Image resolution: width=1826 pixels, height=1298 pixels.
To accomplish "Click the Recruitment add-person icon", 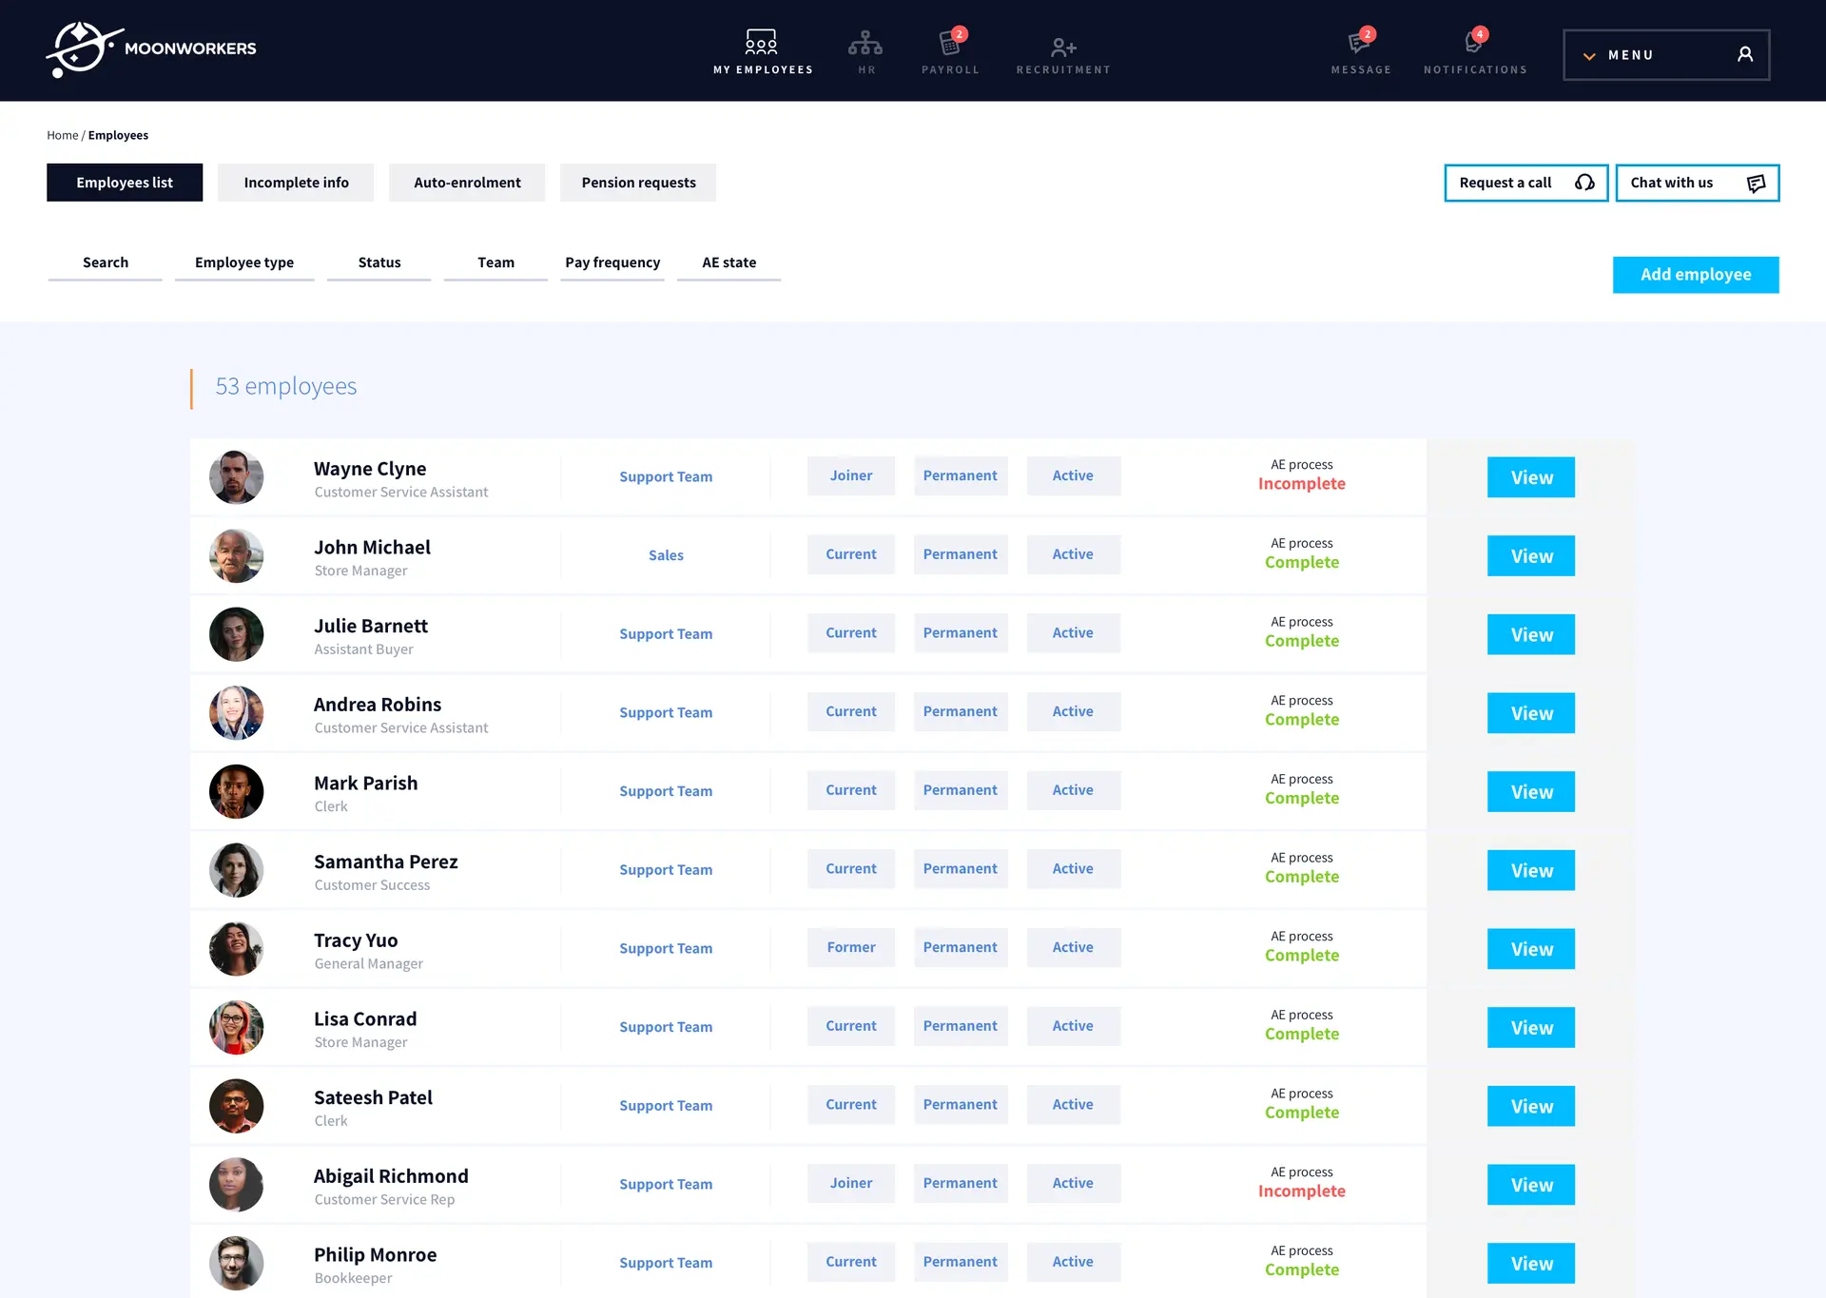I will (1062, 47).
